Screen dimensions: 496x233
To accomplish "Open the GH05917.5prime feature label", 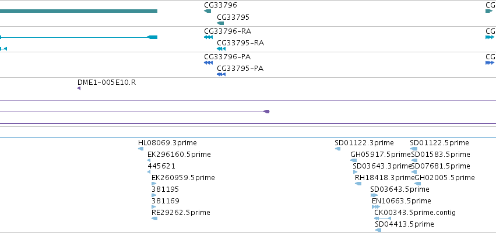I will (x=381, y=155).
